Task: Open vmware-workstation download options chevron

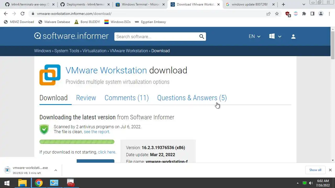Action: [56, 170]
